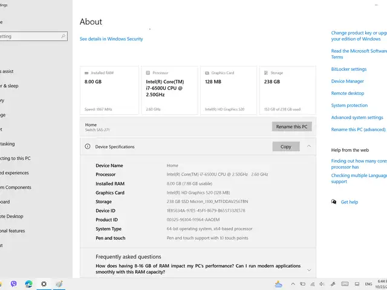Go to Power & sleep in the sidebar

click(9, 86)
